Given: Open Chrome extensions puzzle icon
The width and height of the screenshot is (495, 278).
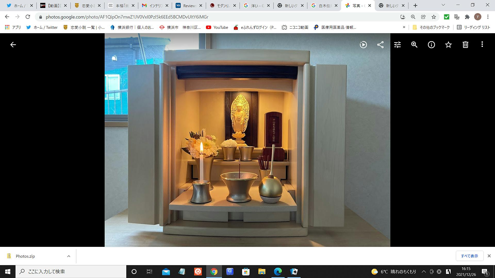Looking at the screenshot, I should 467,17.
